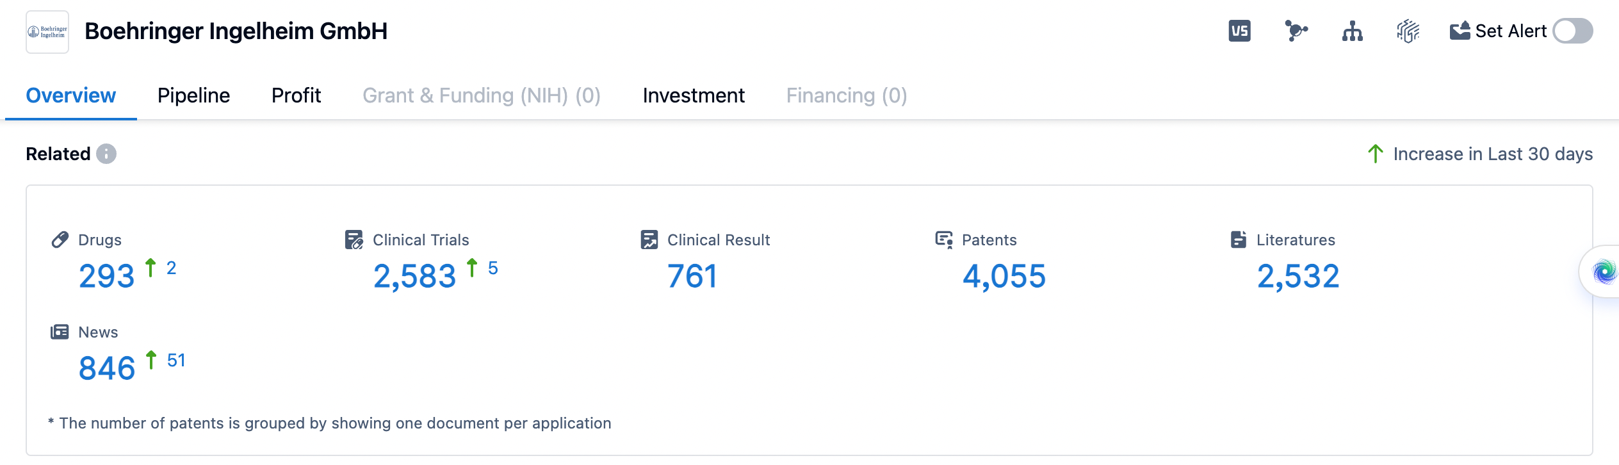
Task: Click the Boehringer Ingelheim company logo
Action: coord(47,31)
